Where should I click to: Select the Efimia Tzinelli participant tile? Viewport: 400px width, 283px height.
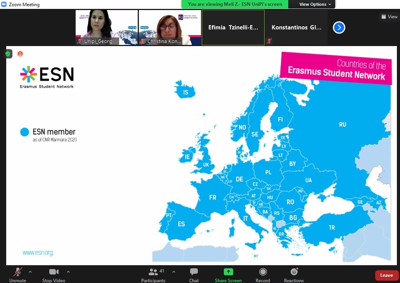coord(233,27)
